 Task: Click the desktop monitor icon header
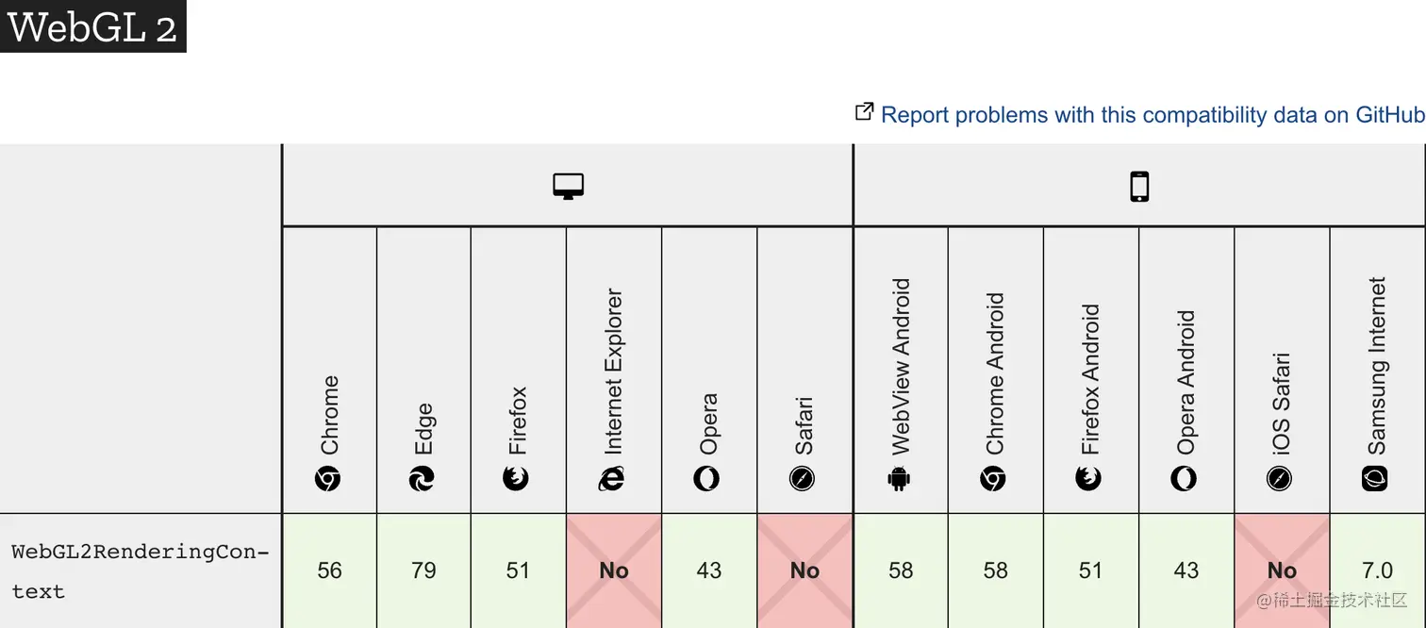coord(568,187)
